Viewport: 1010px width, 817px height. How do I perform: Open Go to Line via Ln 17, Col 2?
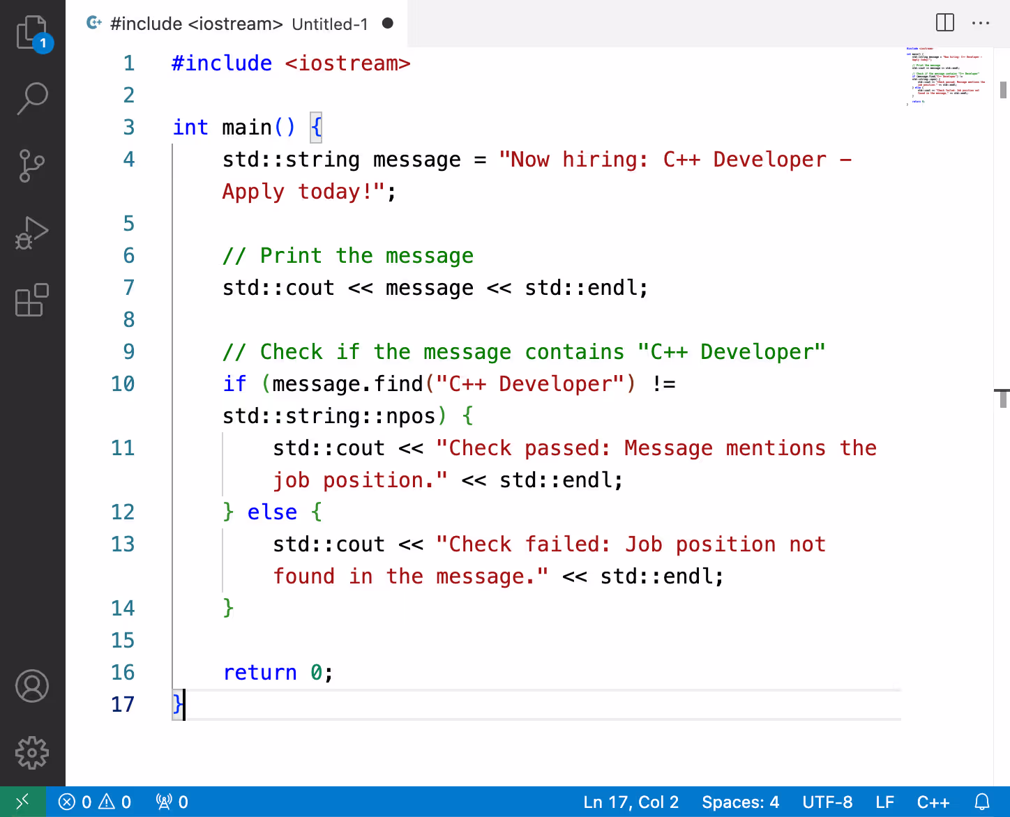point(631,802)
